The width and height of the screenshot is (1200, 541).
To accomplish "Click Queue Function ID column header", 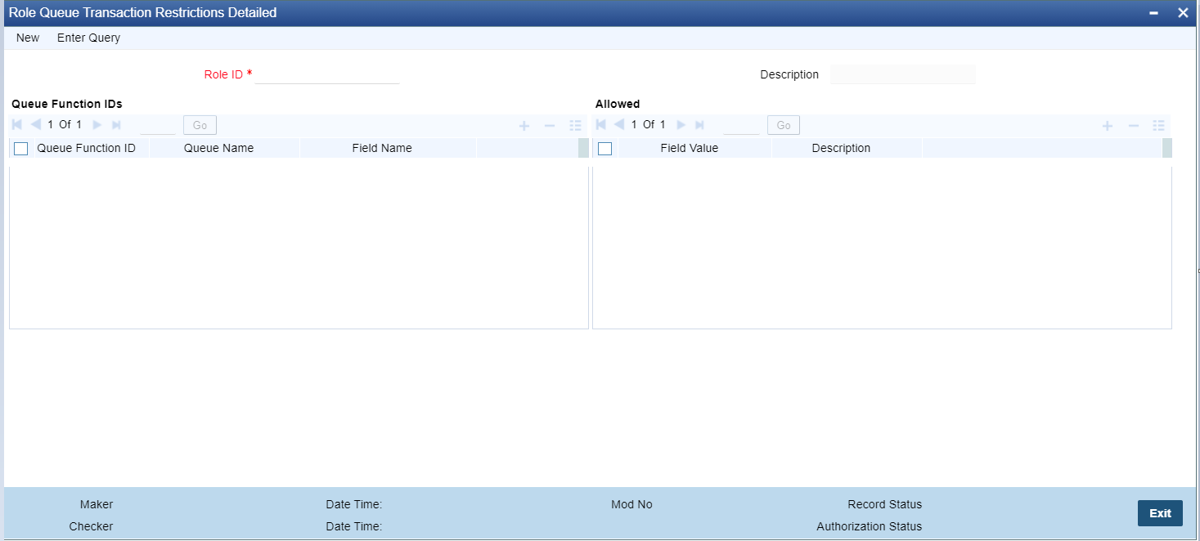I will point(86,148).
